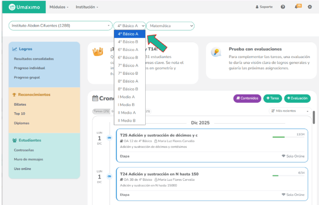Open the Matemática subject dropdown
Screen dimensions: 319x205
170,26
